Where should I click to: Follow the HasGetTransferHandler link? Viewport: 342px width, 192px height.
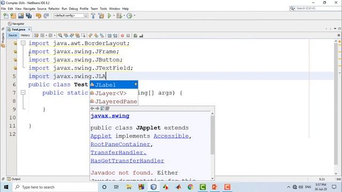click(127, 161)
